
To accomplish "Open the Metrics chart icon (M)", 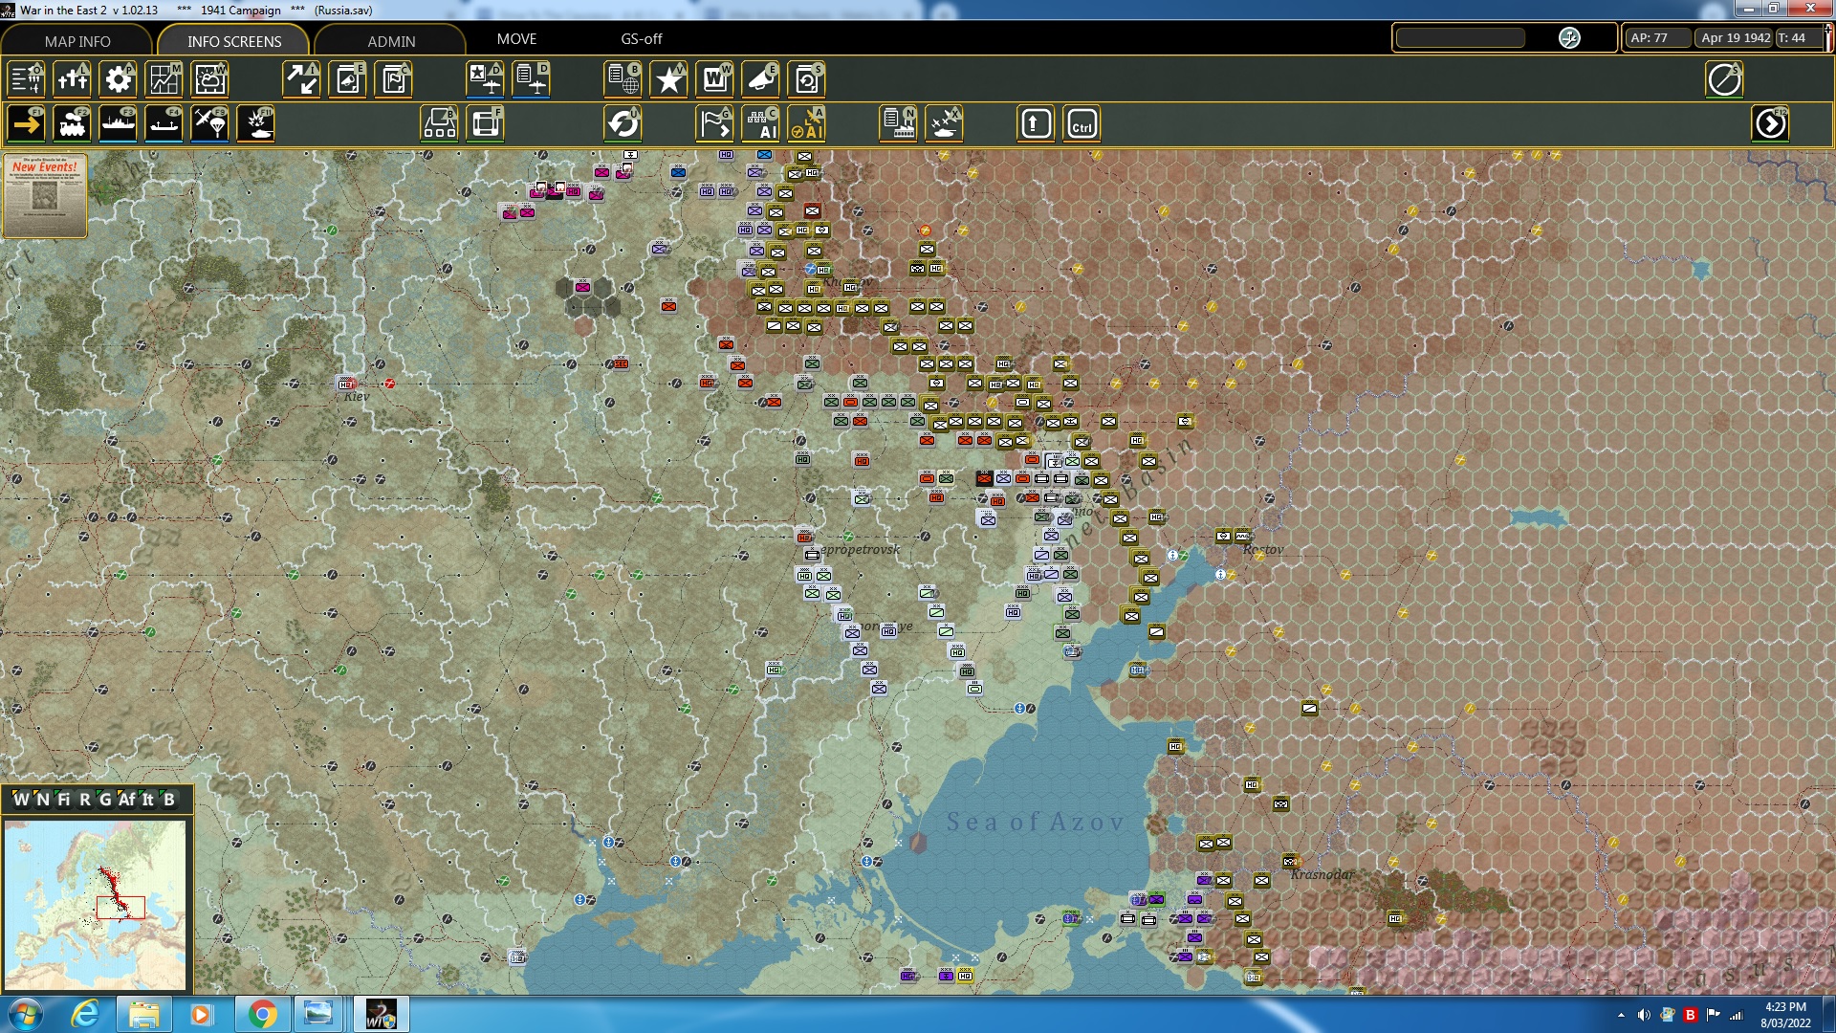I will [x=164, y=79].
